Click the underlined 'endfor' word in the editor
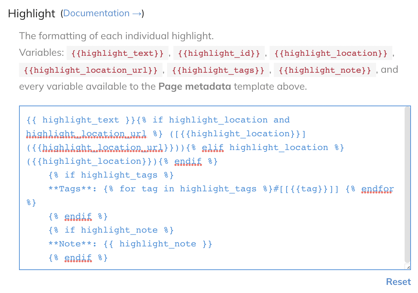418x293 pixels. 377,189
